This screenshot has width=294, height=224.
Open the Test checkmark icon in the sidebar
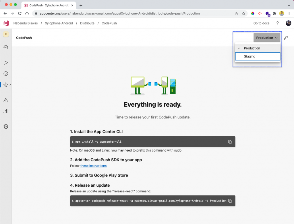tap(6, 73)
